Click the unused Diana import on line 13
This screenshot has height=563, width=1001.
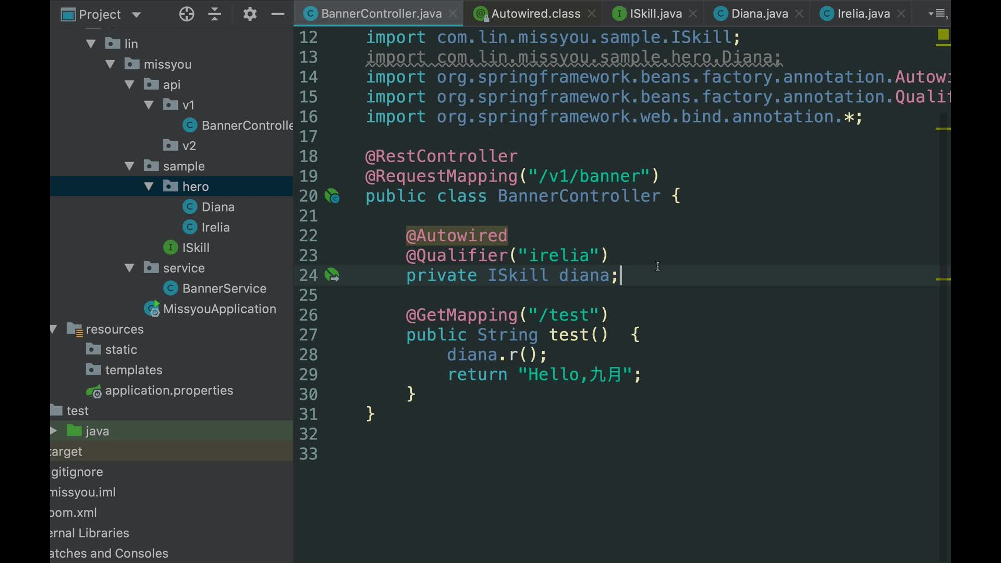coord(573,57)
